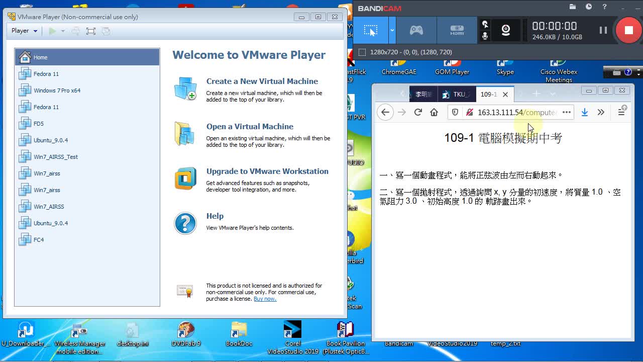Click Create a New Virtual Machine heading
The height and width of the screenshot is (362, 643).
click(262, 81)
